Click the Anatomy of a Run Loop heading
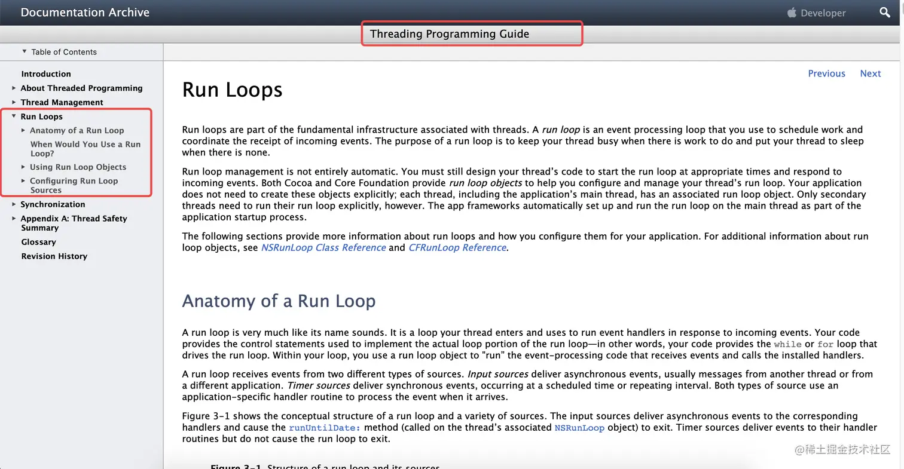The image size is (904, 469). coord(279,301)
